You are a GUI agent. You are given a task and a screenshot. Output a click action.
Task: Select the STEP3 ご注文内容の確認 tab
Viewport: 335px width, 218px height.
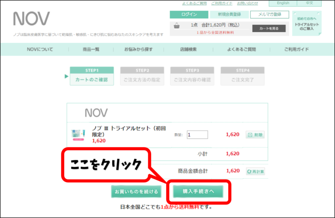point(192,76)
